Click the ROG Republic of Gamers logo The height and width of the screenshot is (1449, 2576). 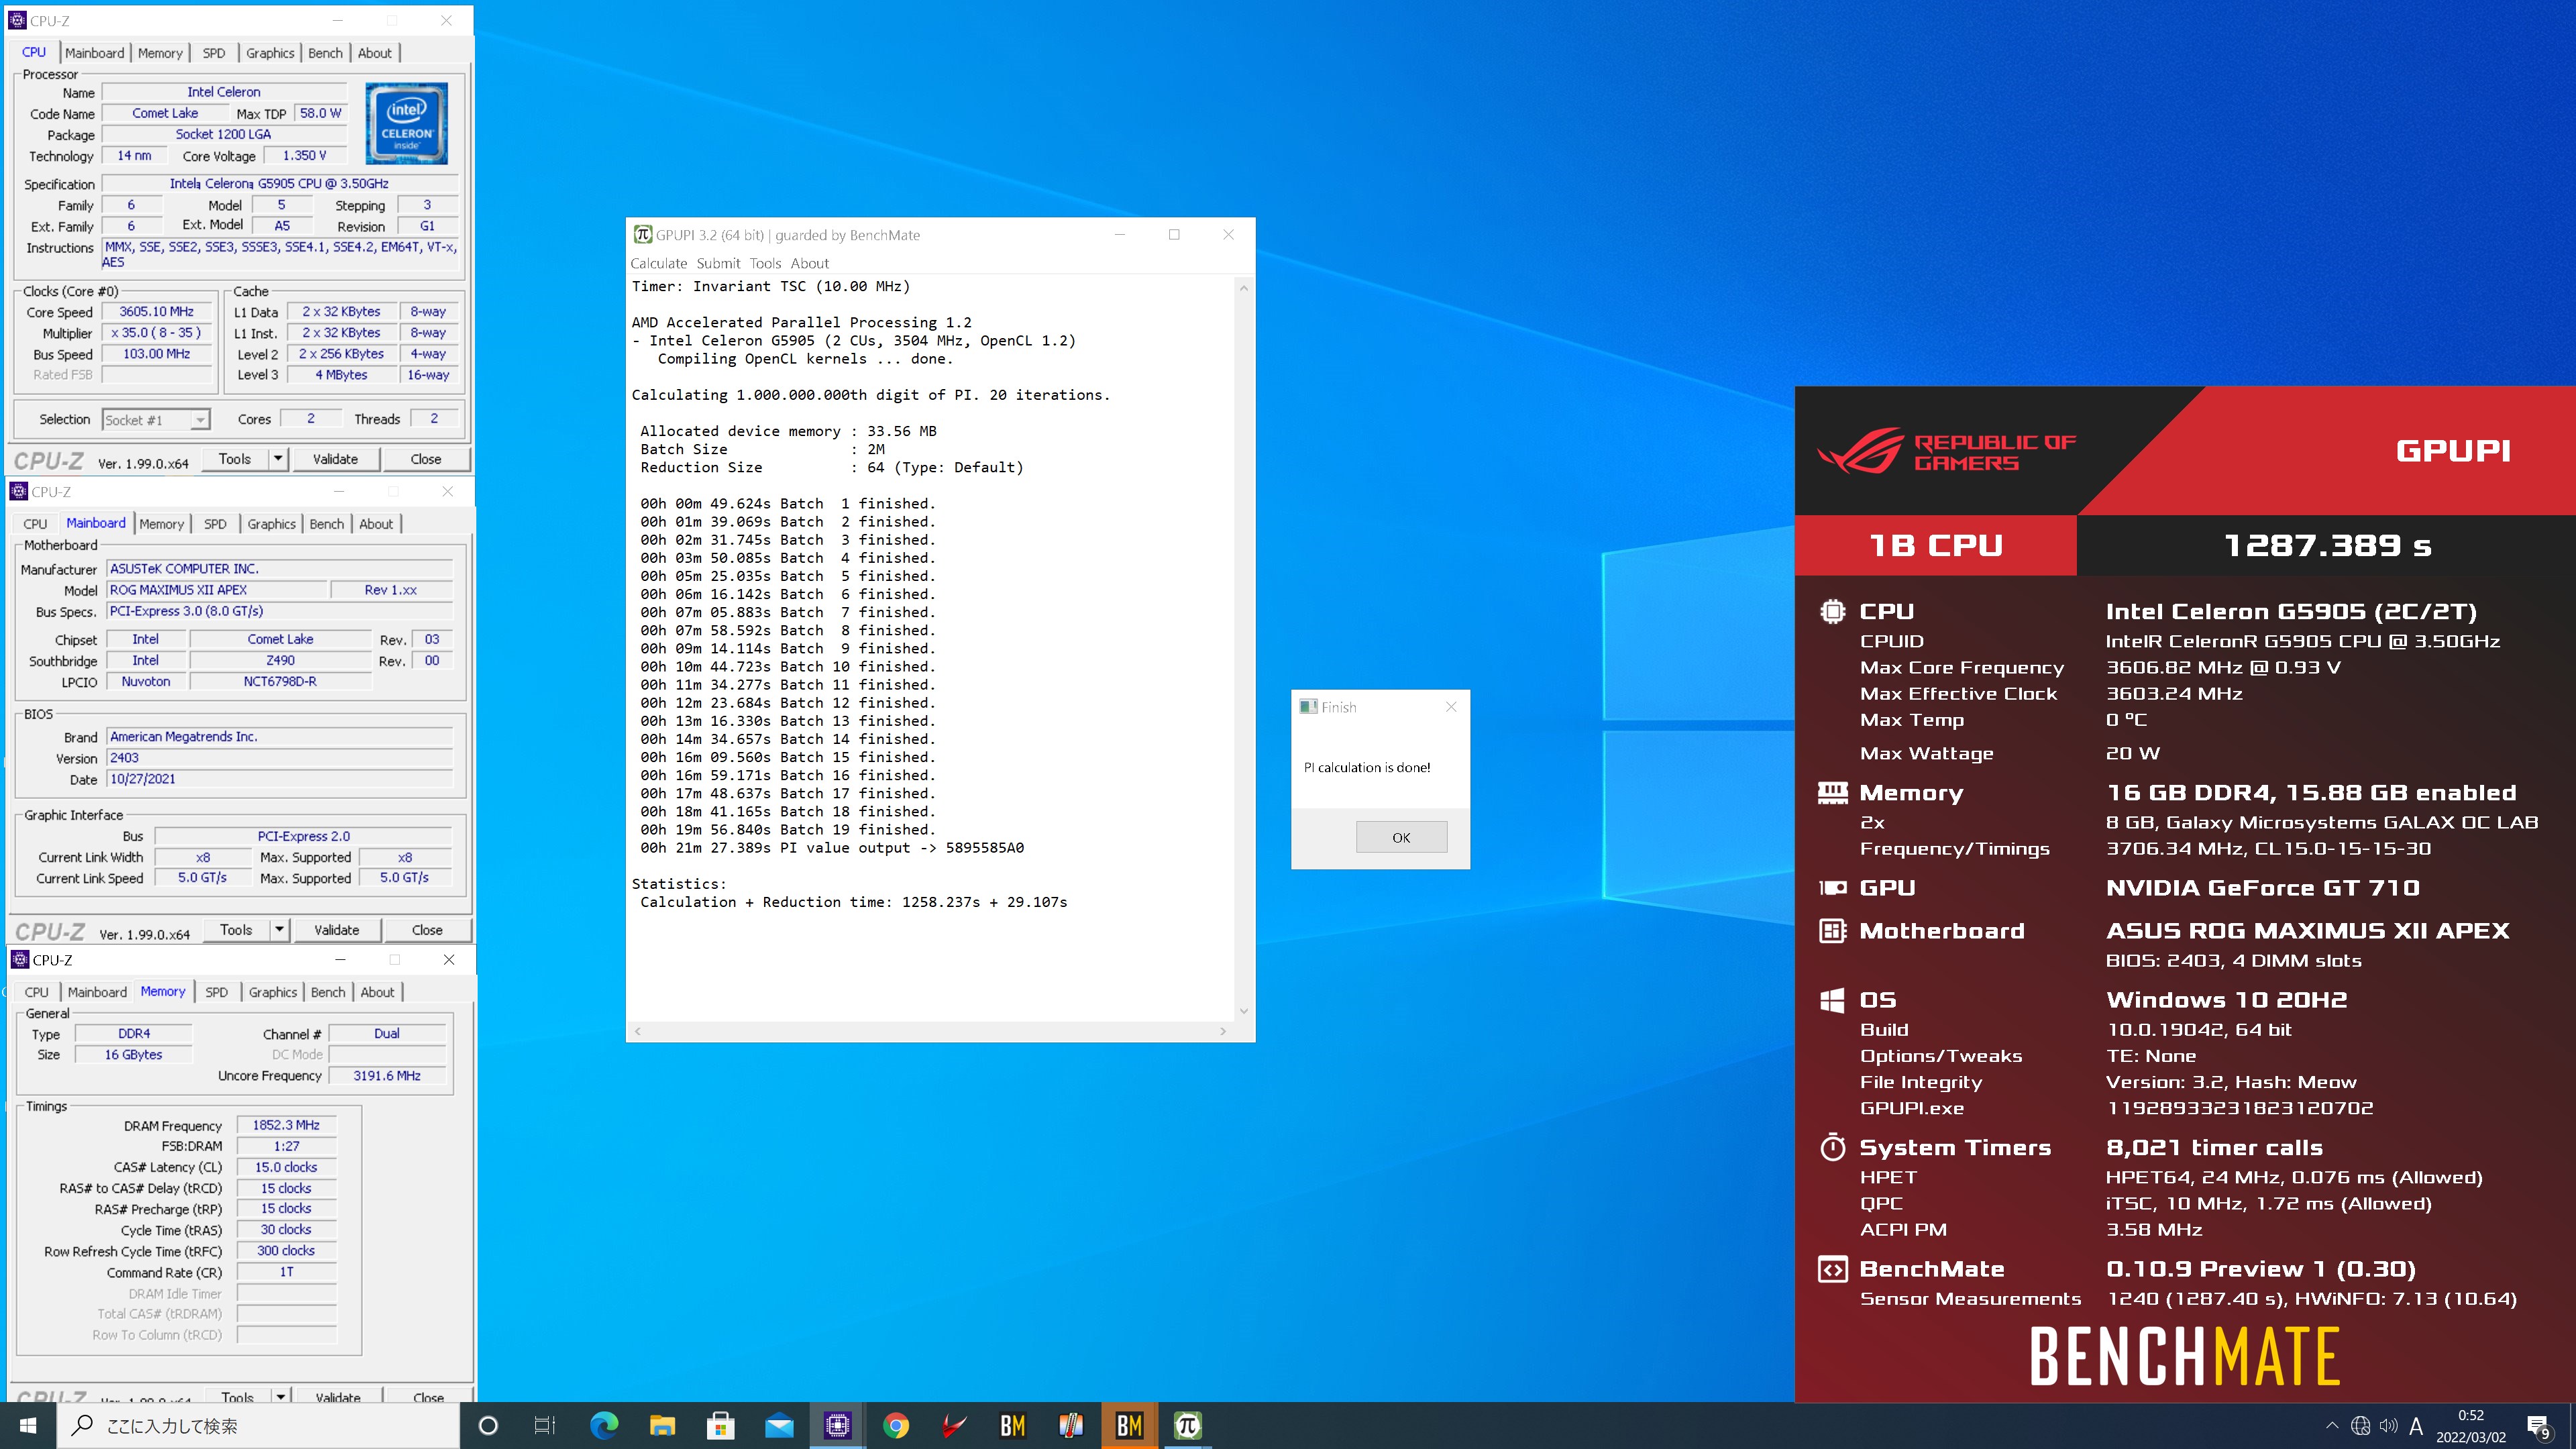pyautogui.click(x=1946, y=451)
